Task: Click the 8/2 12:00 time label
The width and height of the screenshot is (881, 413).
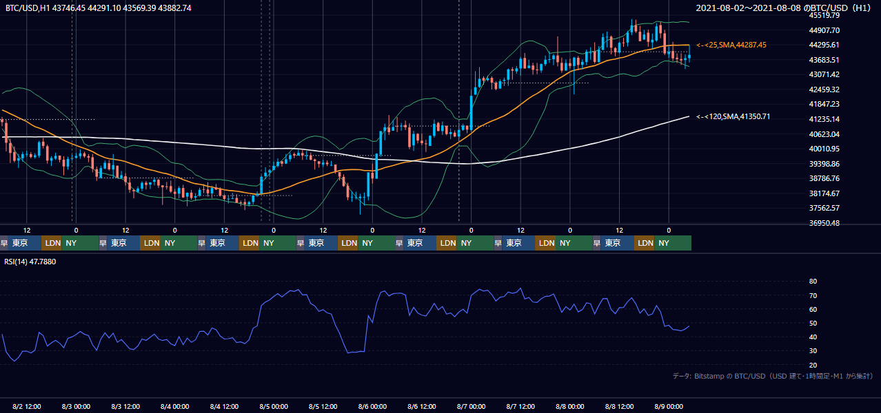Action: 27,407
